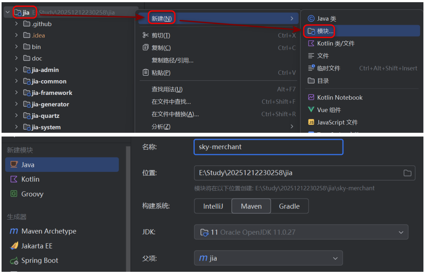The width and height of the screenshot is (425, 274).
Task: Expand the jia-admin module
Action: (x=17, y=70)
